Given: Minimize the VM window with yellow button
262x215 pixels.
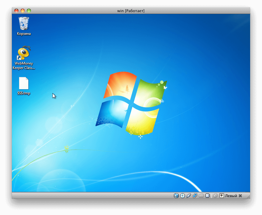Looking at the screenshot, I should point(23,11).
